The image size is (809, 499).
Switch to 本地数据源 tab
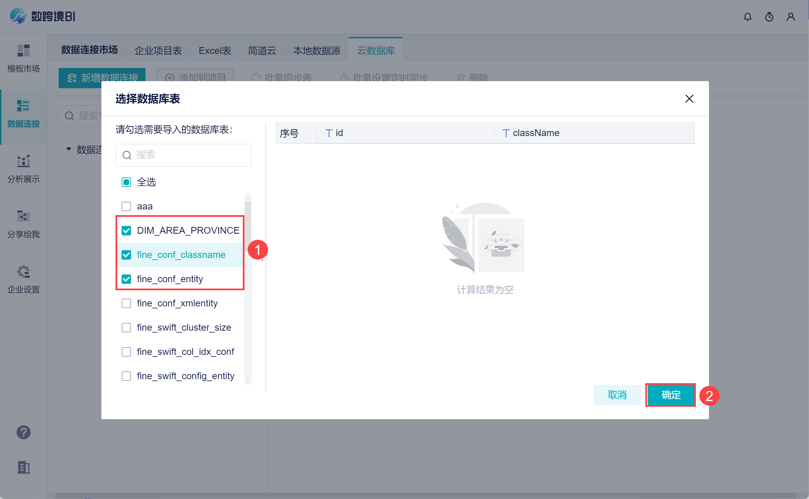pyautogui.click(x=317, y=51)
